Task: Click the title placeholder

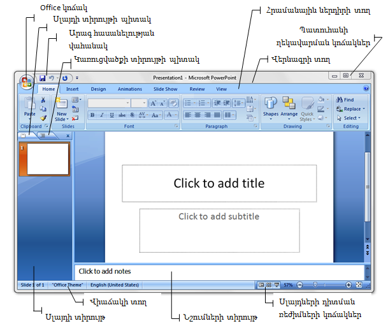Action: (x=219, y=183)
